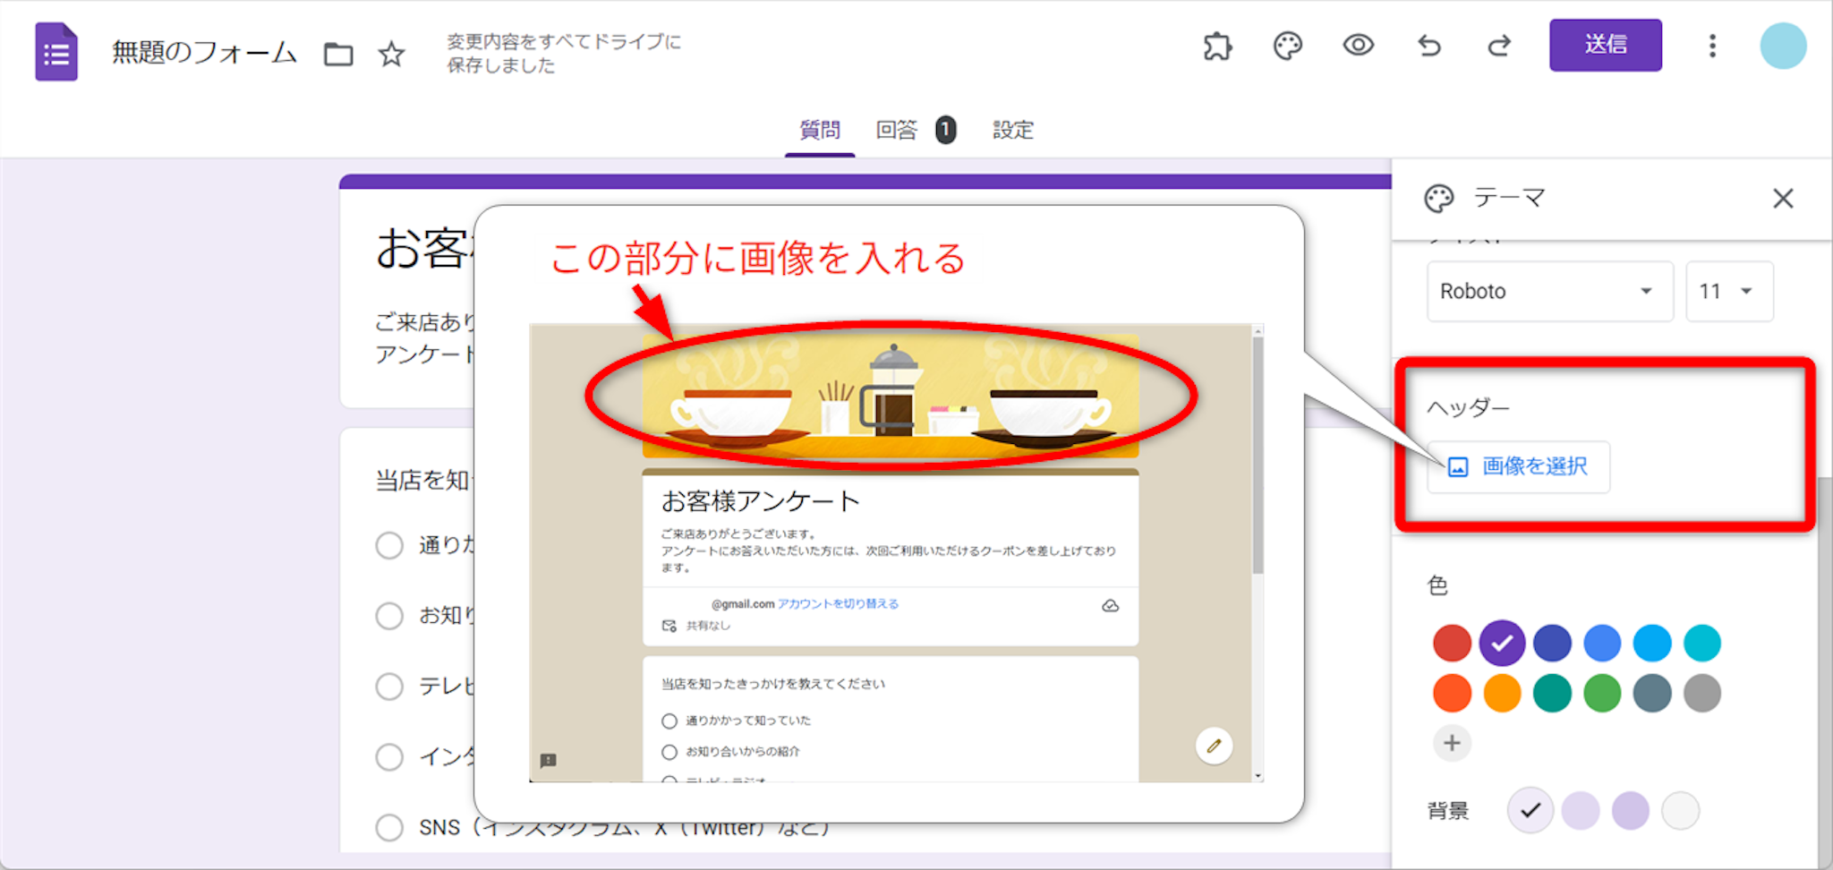Image resolution: width=1833 pixels, height=870 pixels.
Task: Open the three-dot more options menu
Action: click(x=1712, y=46)
